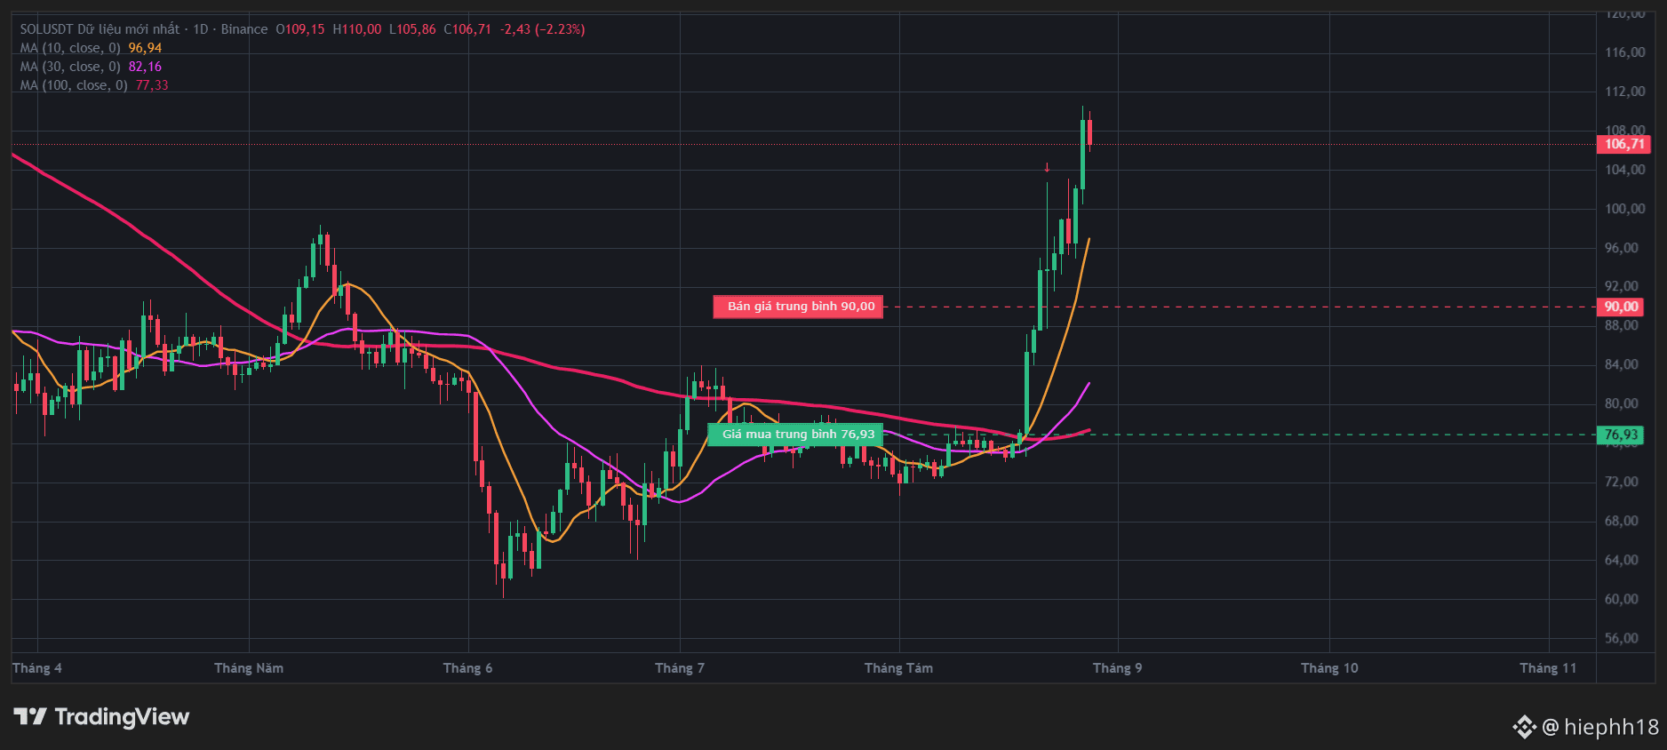Click the small red down arrow marker on chart
The image size is (1667, 750).
pyautogui.click(x=1047, y=167)
